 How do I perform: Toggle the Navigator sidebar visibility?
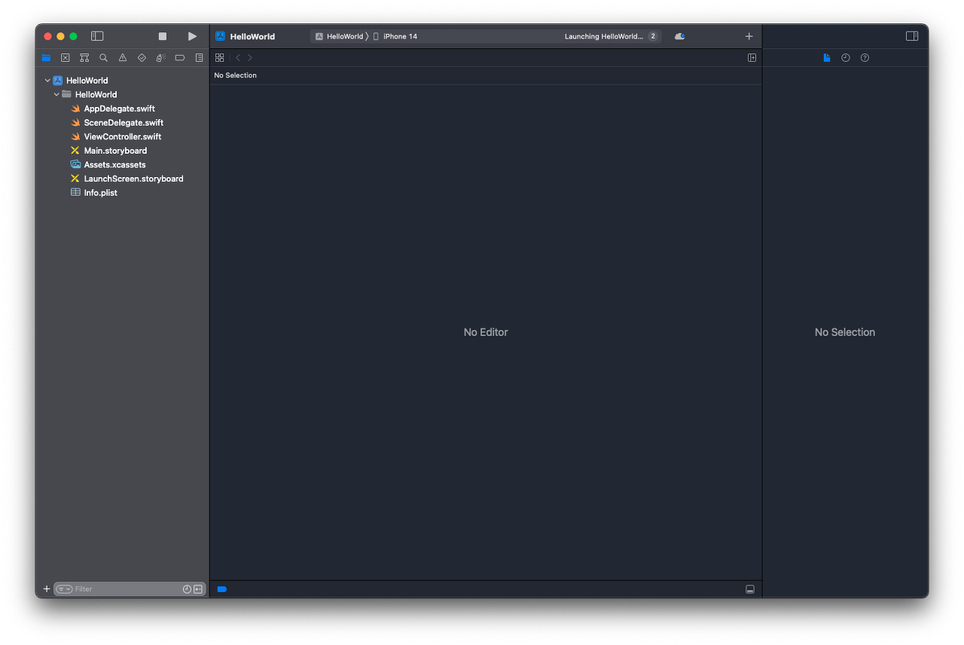(97, 36)
